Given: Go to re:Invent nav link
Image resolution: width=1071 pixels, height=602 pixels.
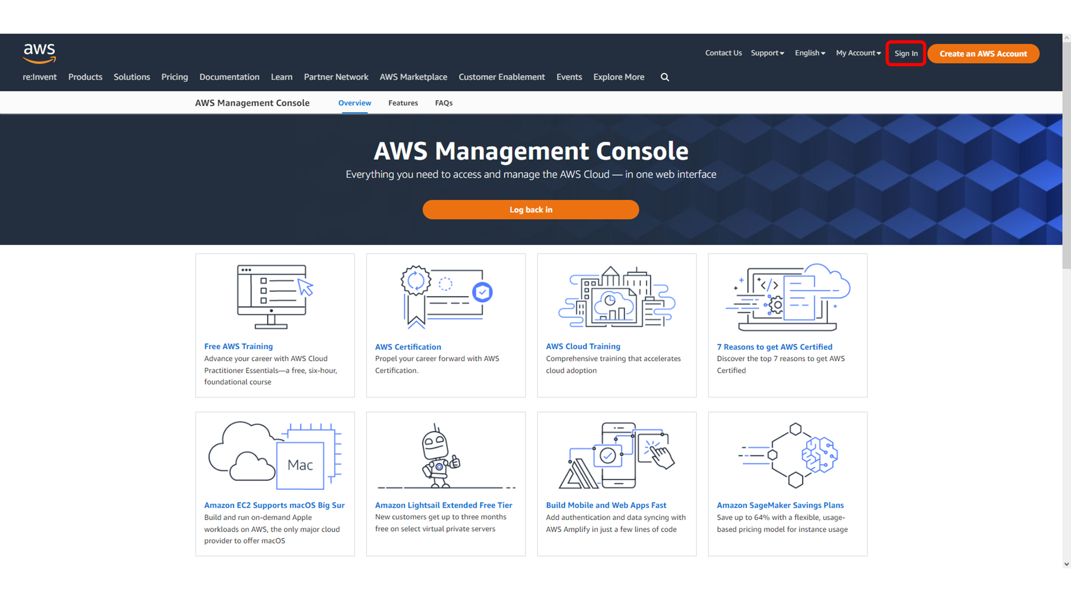Looking at the screenshot, I should (x=40, y=77).
